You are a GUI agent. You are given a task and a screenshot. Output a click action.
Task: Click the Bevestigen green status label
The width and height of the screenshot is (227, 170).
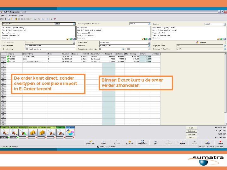point(23,127)
